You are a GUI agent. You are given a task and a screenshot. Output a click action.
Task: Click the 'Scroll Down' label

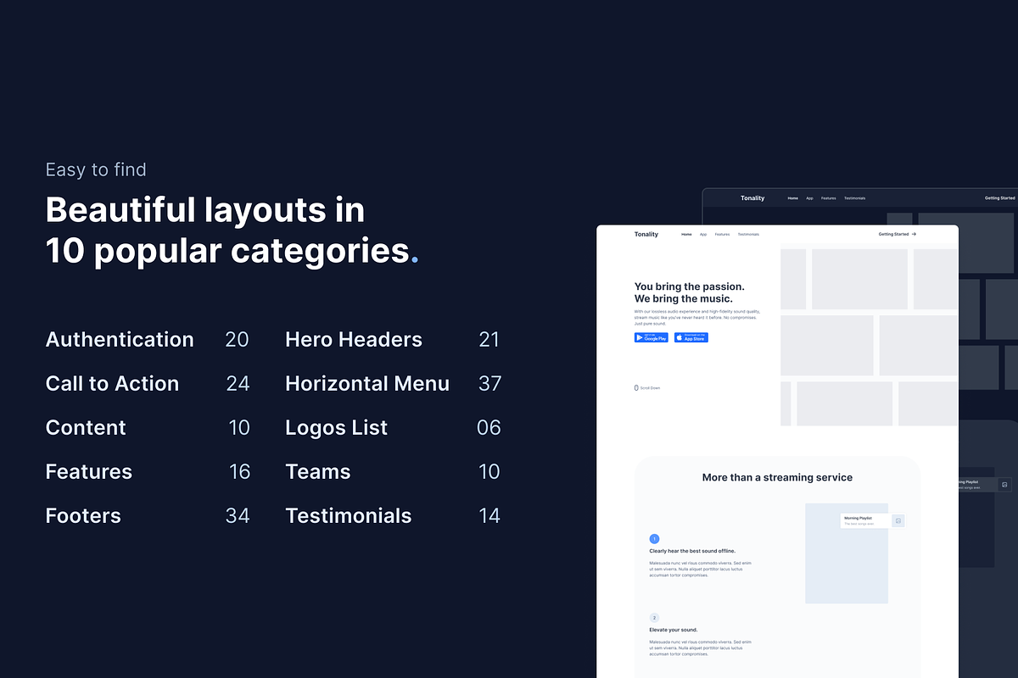click(650, 388)
